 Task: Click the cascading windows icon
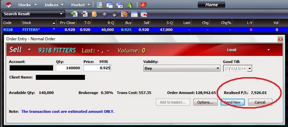pos(109,5)
